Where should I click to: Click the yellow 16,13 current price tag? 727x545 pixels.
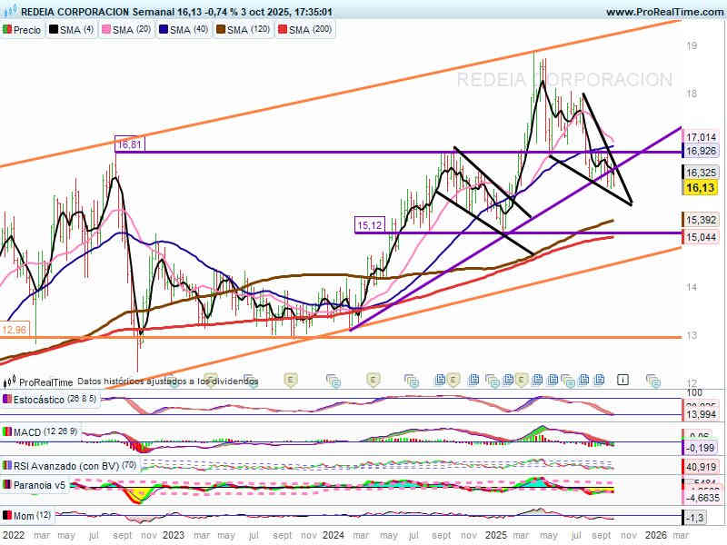coord(701,187)
